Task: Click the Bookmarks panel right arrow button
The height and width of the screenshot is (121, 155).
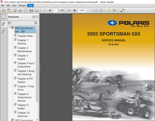Action: tap(37, 17)
